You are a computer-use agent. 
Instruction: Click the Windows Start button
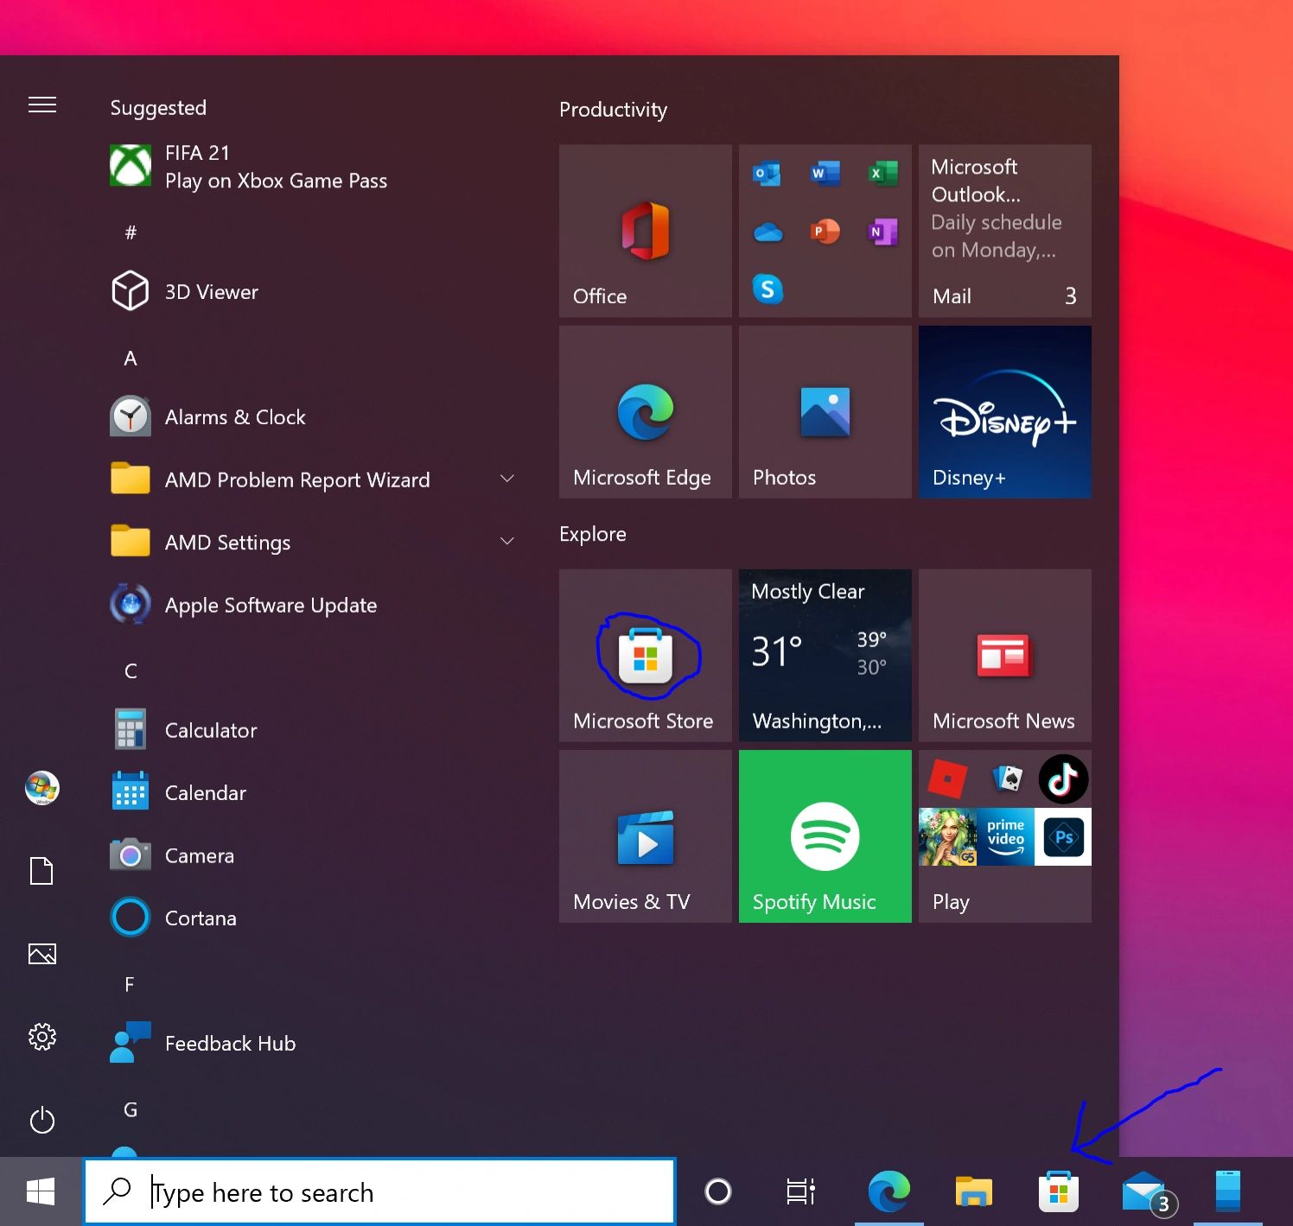41,1191
